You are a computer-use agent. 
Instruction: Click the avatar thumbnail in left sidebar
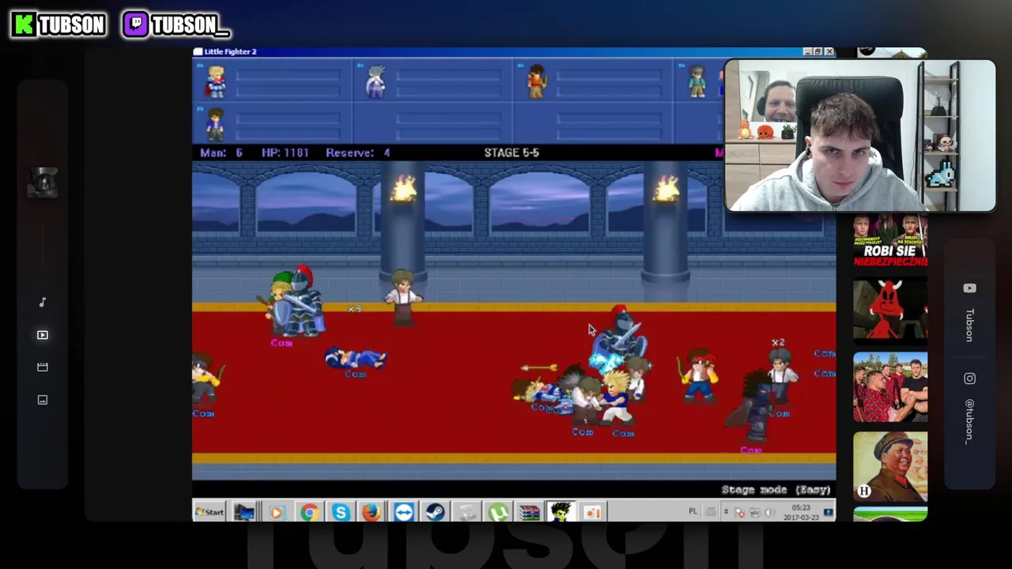(x=43, y=183)
